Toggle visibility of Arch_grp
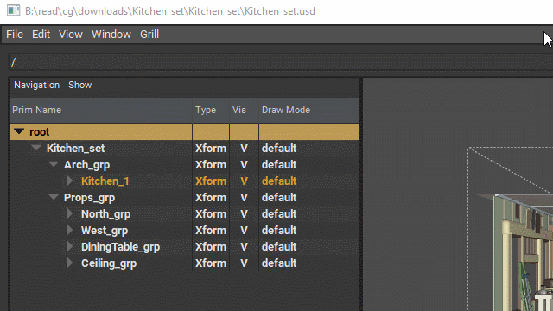The width and height of the screenshot is (553, 311). pos(244,165)
